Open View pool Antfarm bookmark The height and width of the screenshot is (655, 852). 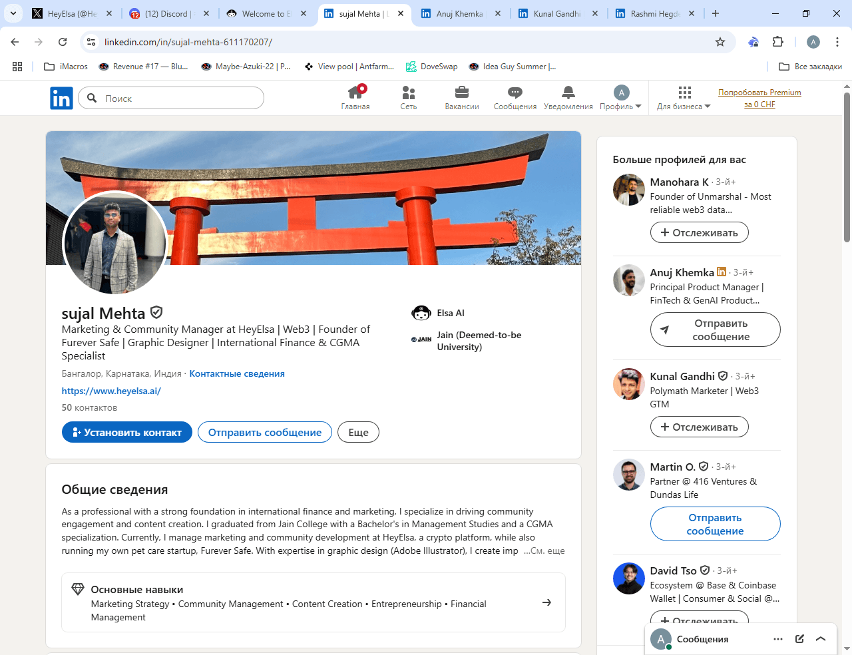point(349,67)
